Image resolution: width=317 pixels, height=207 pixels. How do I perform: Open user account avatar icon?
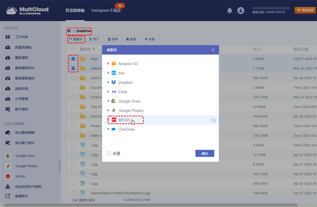pyautogui.click(x=241, y=11)
